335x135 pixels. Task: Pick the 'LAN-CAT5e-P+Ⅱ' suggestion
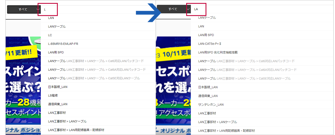pos(210,43)
